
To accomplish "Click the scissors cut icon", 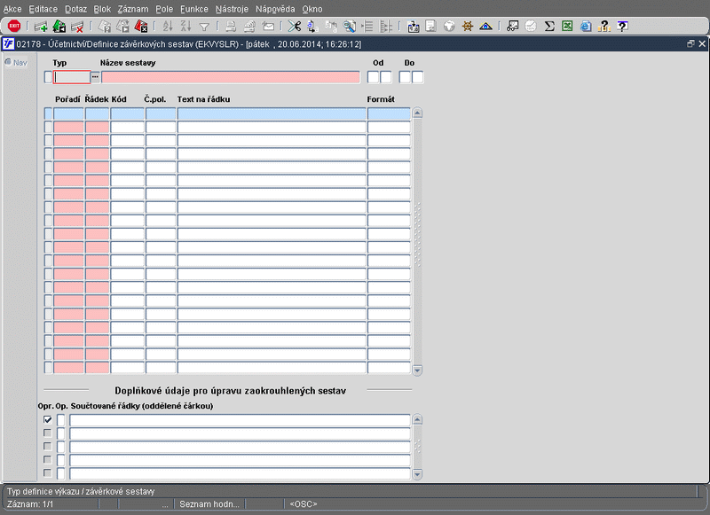I will pos(295,27).
